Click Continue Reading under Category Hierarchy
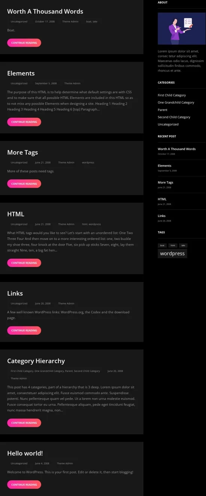Viewport: 206px width, 496px height. (24, 423)
